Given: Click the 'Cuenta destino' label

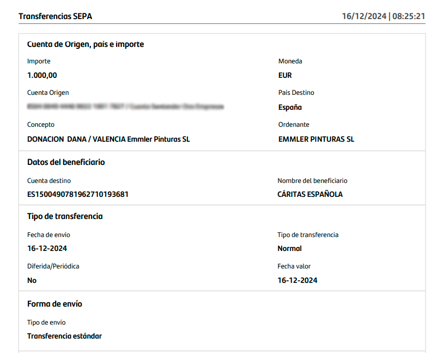Looking at the screenshot, I should (x=49, y=181).
